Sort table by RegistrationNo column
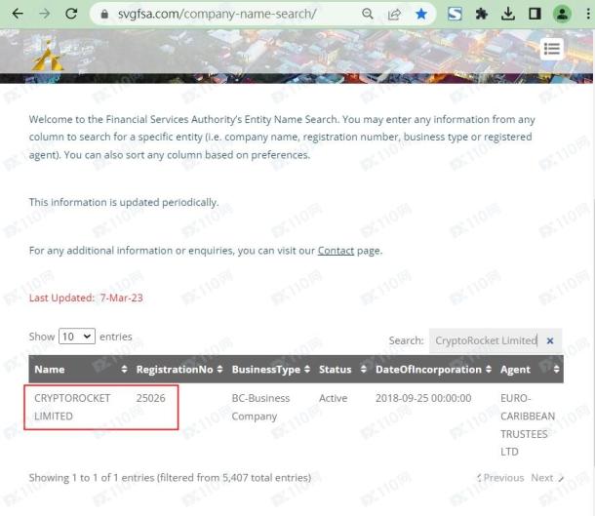The image size is (595, 516). pyautogui.click(x=178, y=369)
